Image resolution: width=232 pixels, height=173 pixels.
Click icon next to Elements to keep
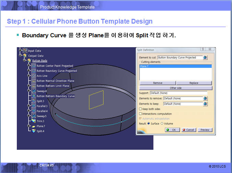coord(205,104)
